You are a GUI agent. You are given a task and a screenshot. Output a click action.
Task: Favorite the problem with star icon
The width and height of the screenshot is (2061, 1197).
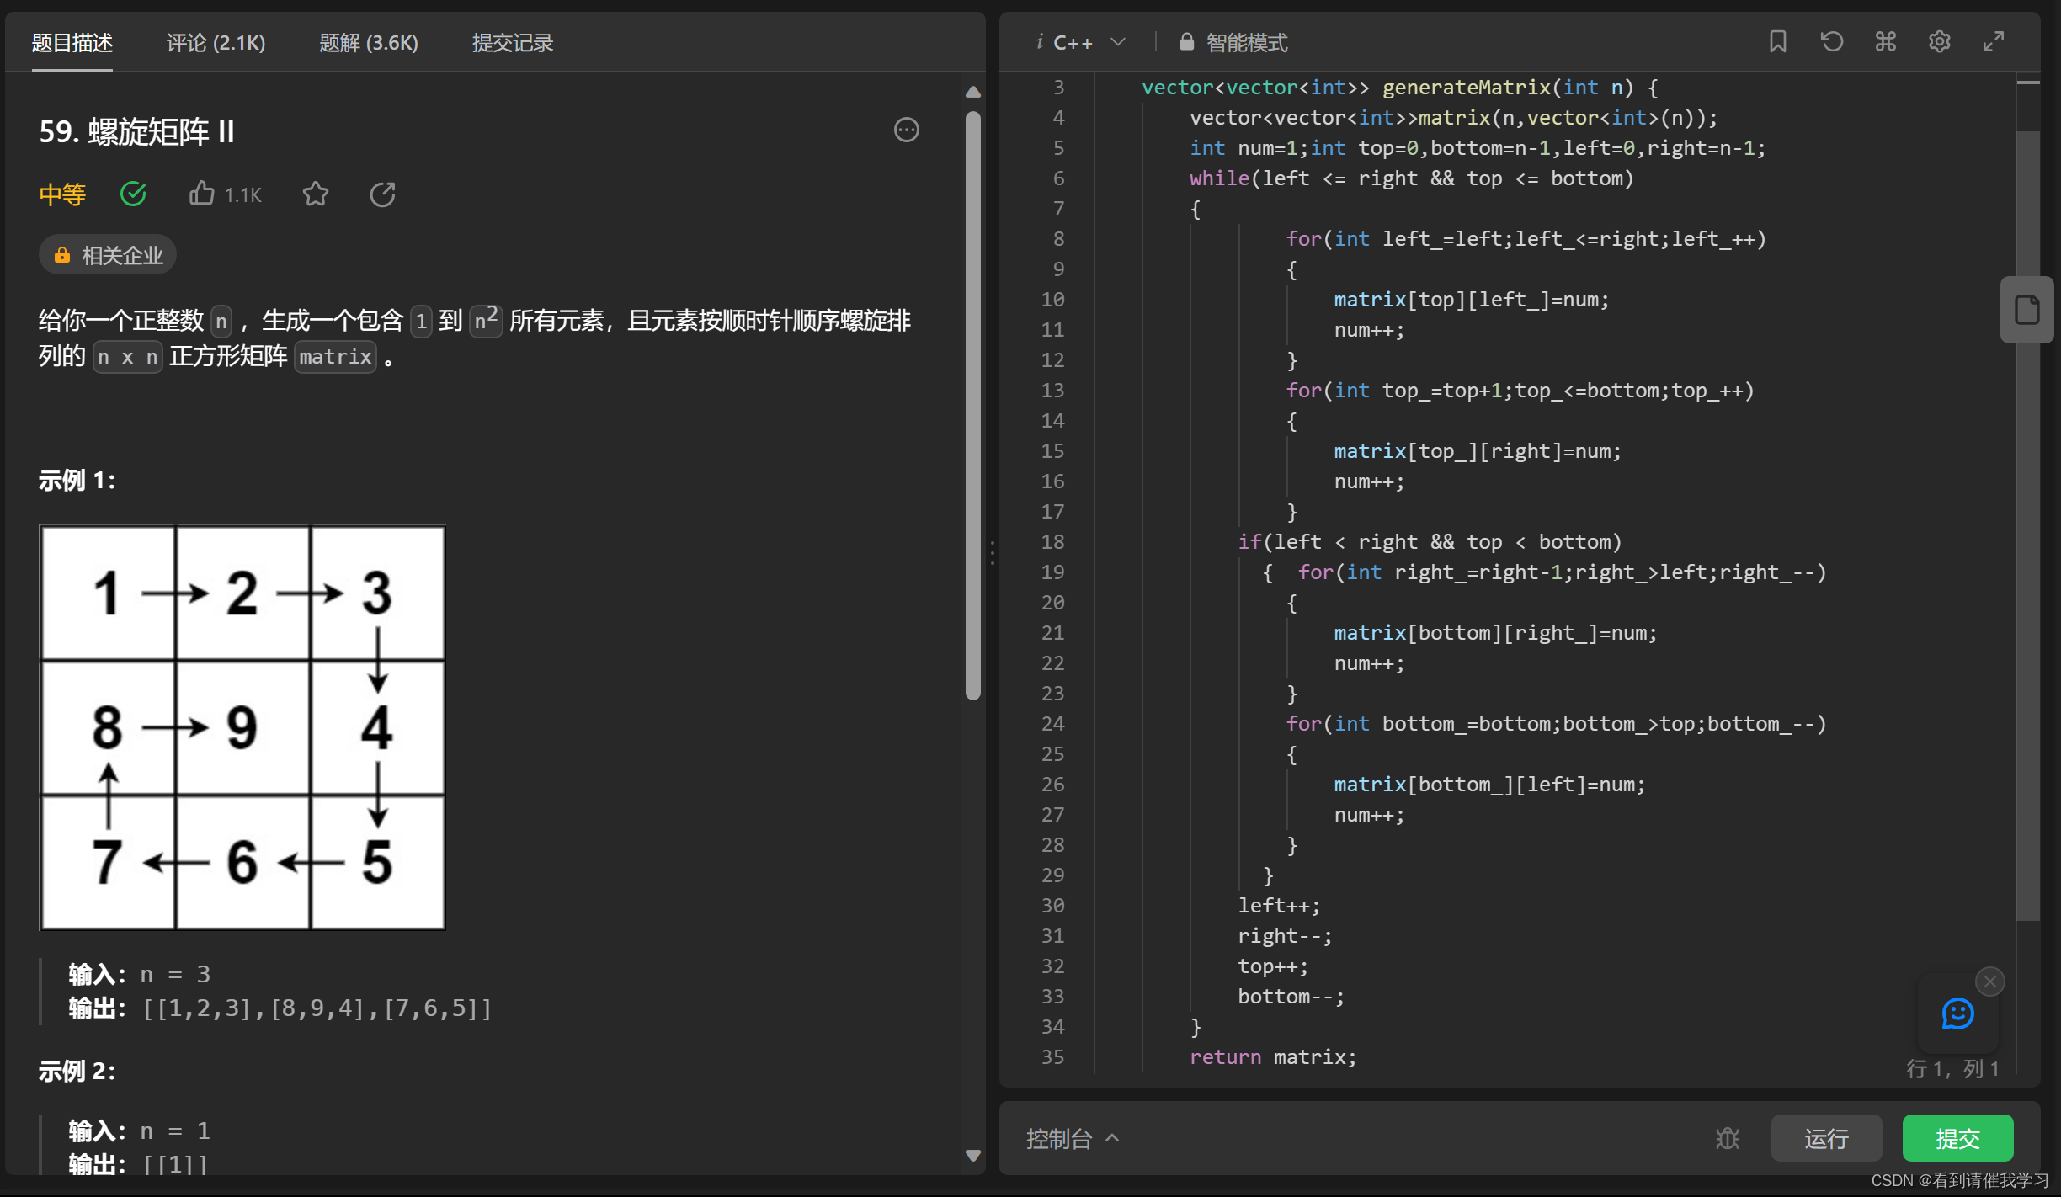(x=316, y=194)
